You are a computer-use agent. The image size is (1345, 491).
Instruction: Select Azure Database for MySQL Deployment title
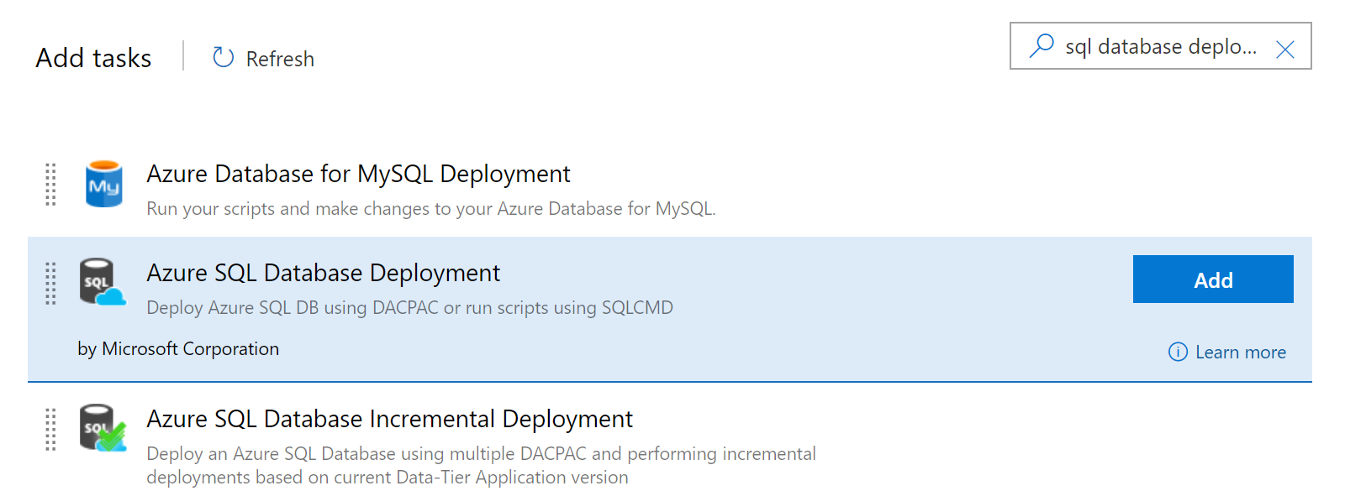(x=358, y=174)
